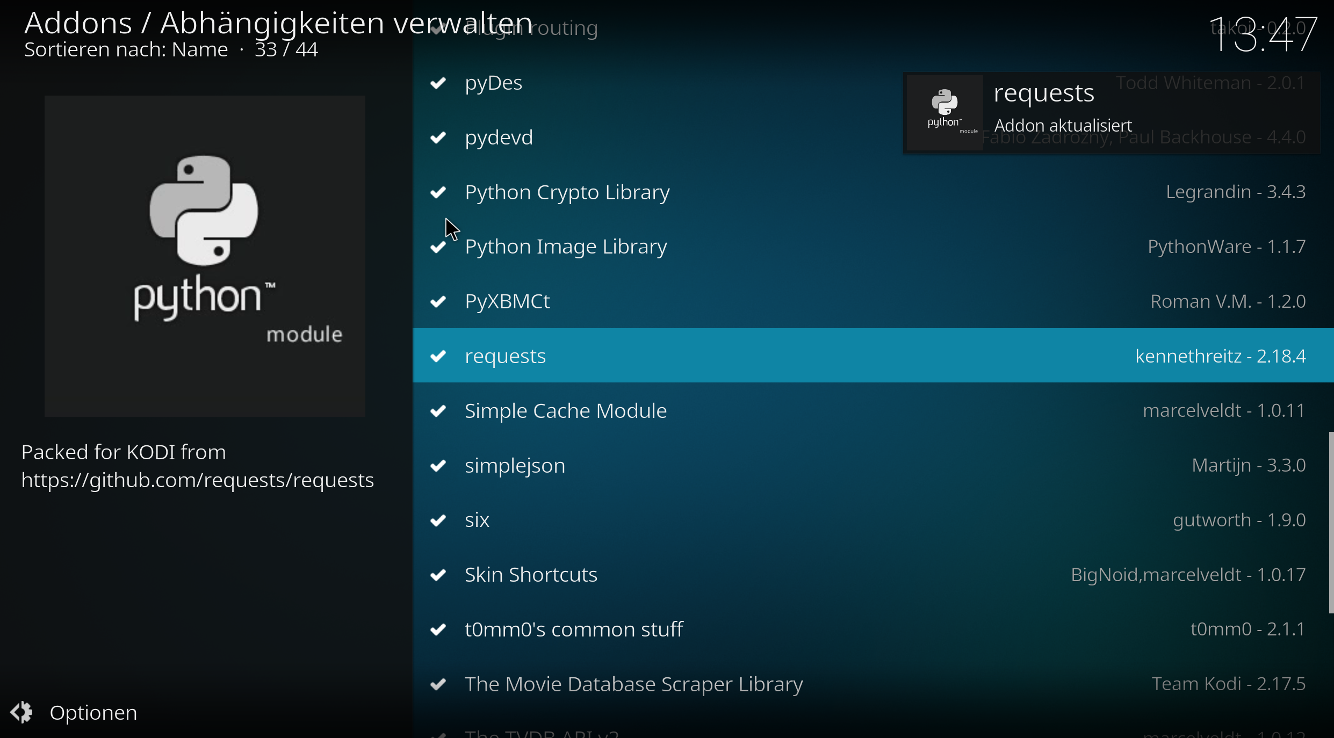Click checkmark beside Simple Cache Module
The image size is (1334, 738).
click(x=438, y=411)
